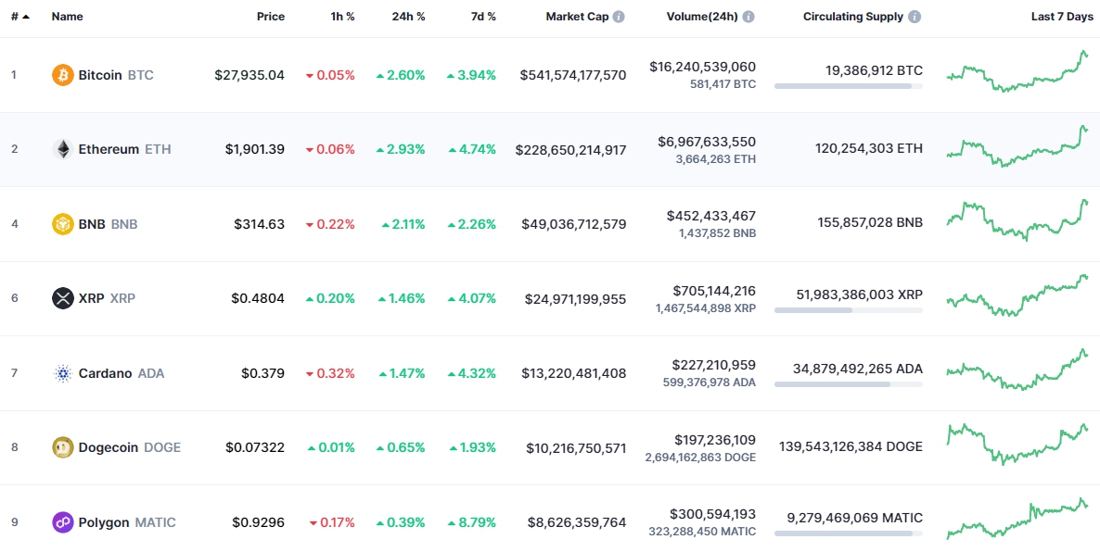Click Ethereum volume $6,967,633,550
The height and width of the screenshot is (552, 1100).
tap(707, 142)
